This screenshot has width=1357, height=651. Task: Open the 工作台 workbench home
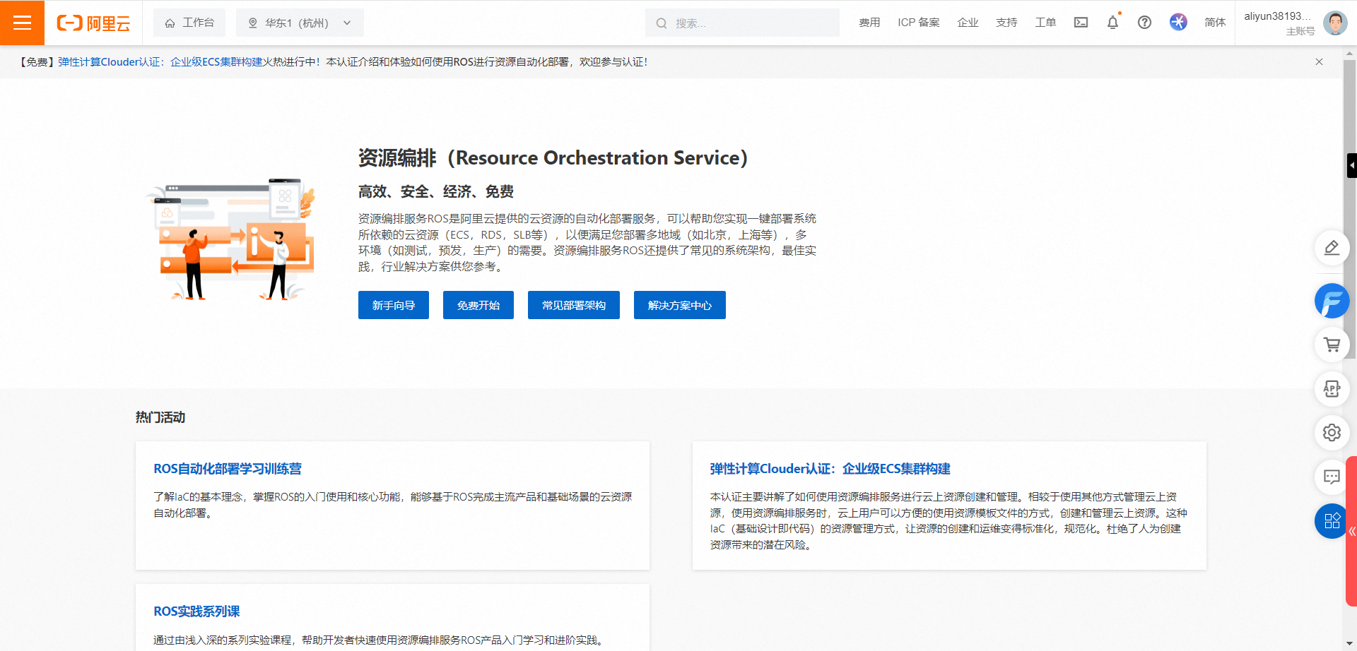point(189,23)
